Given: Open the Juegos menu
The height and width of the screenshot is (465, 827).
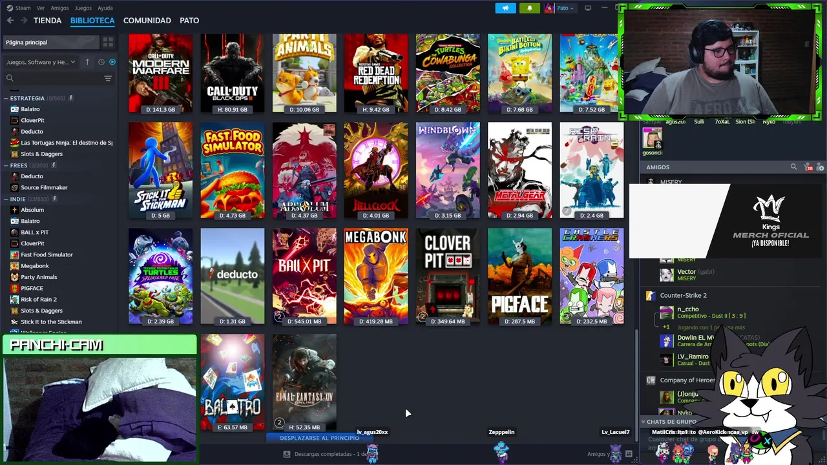Looking at the screenshot, I should coord(83,8).
